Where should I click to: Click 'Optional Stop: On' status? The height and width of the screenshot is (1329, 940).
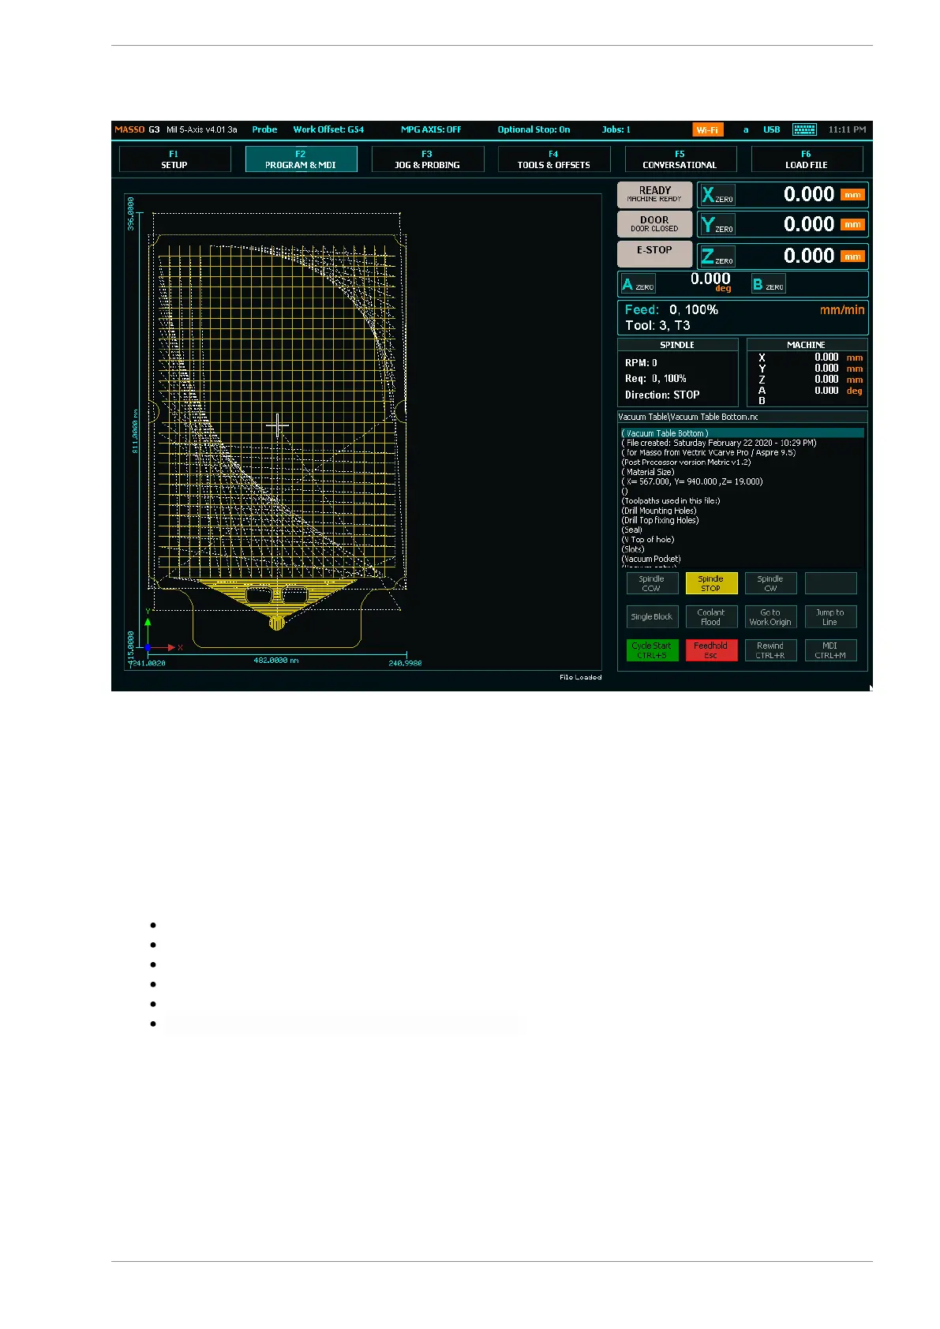534,129
